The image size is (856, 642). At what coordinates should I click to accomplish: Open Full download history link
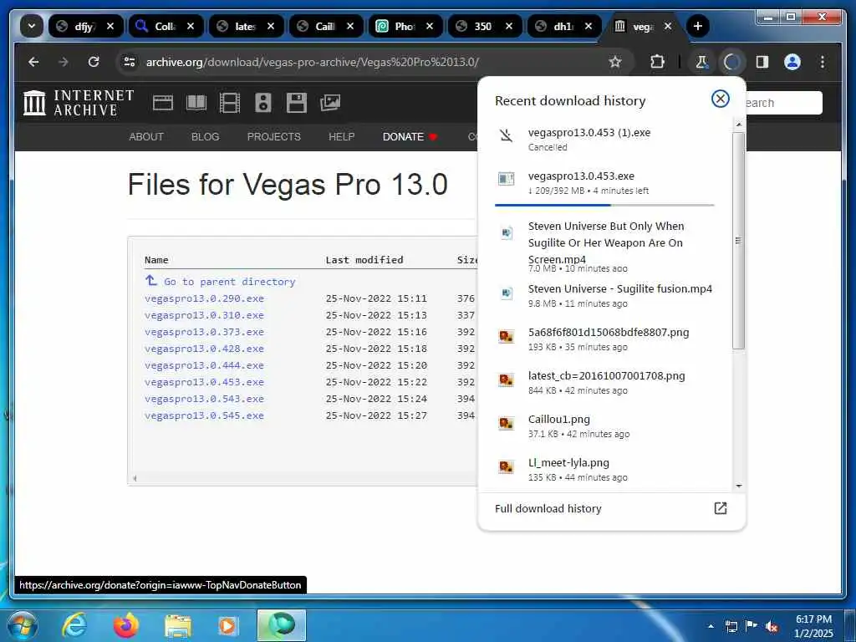611,509
